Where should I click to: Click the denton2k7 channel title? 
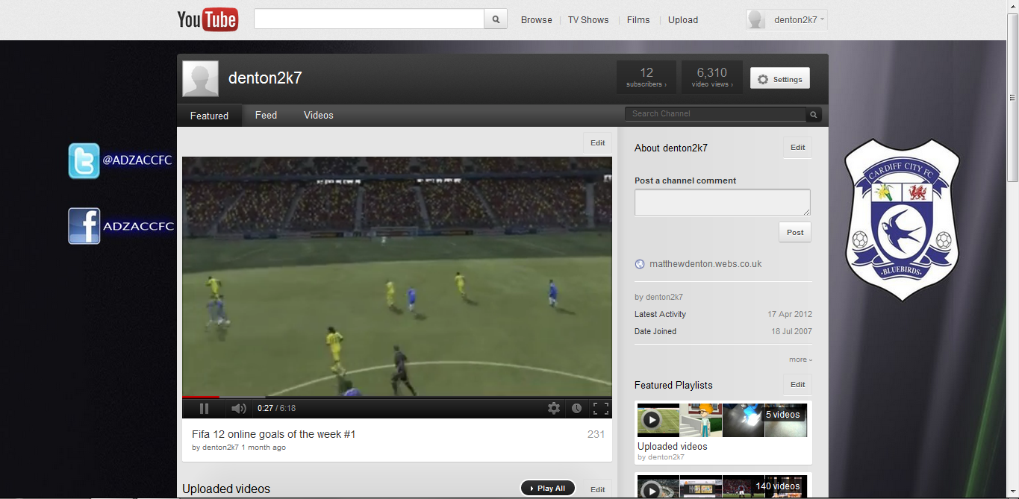tap(265, 78)
